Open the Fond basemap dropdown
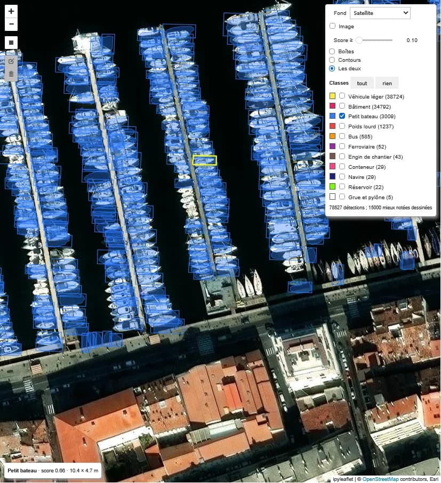This screenshot has width=441, height=483. 380,13
